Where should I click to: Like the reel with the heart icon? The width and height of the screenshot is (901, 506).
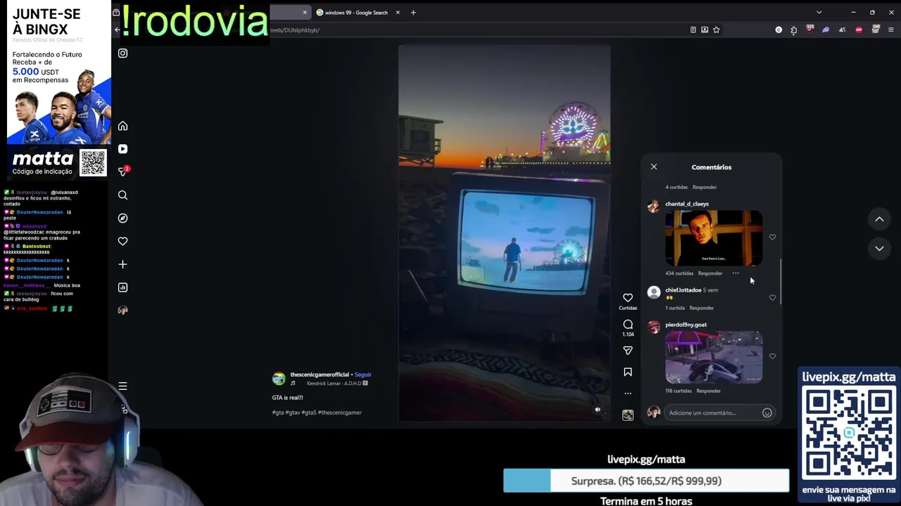click(628, 298)
